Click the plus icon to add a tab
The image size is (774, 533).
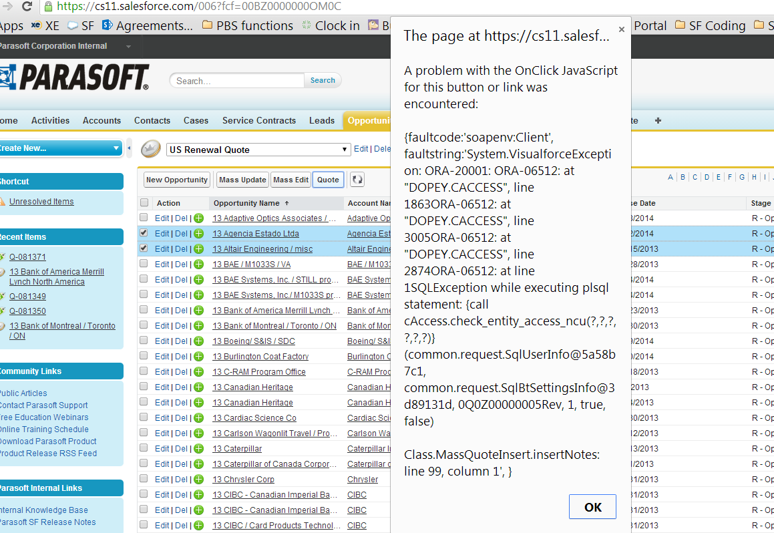pos(658,120)
